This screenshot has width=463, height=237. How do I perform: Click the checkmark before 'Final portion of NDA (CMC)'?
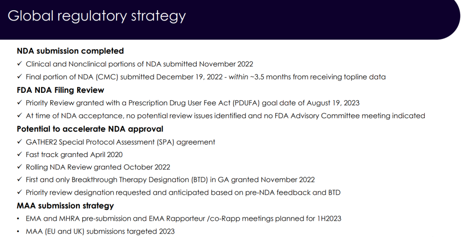19,77
